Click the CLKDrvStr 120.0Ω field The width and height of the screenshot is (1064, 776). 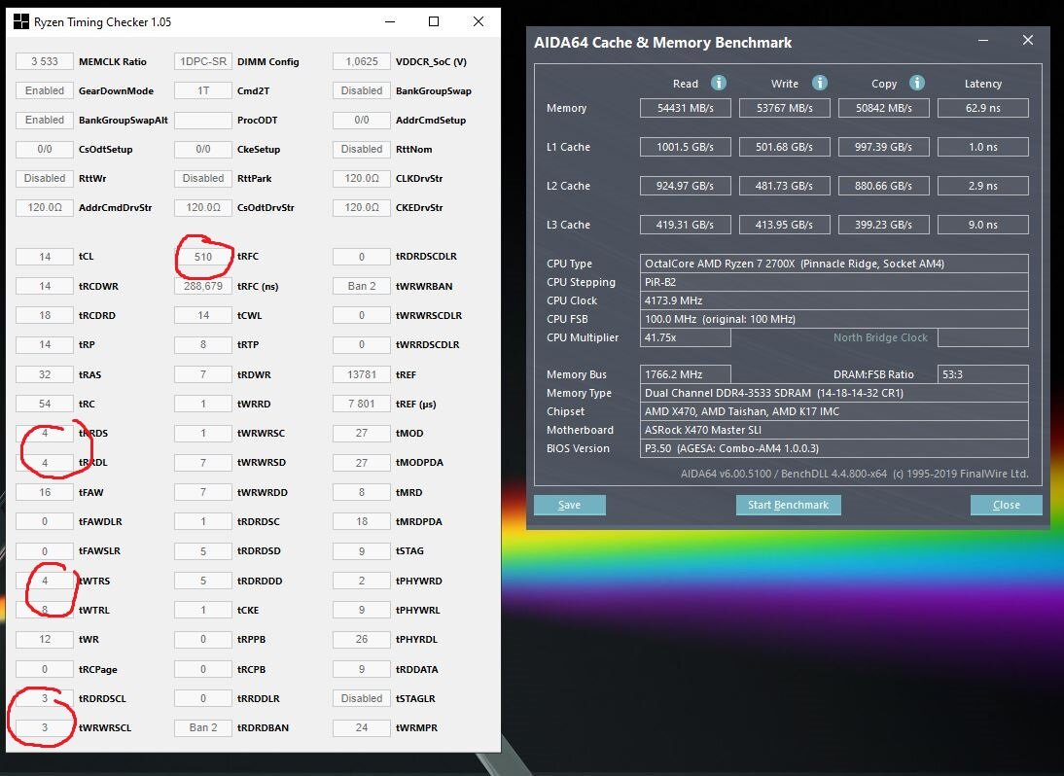[x=362, y=178]
